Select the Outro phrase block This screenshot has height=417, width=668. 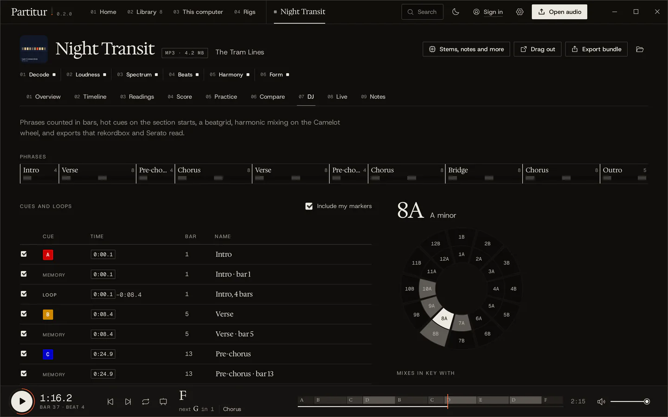(624, 174)
